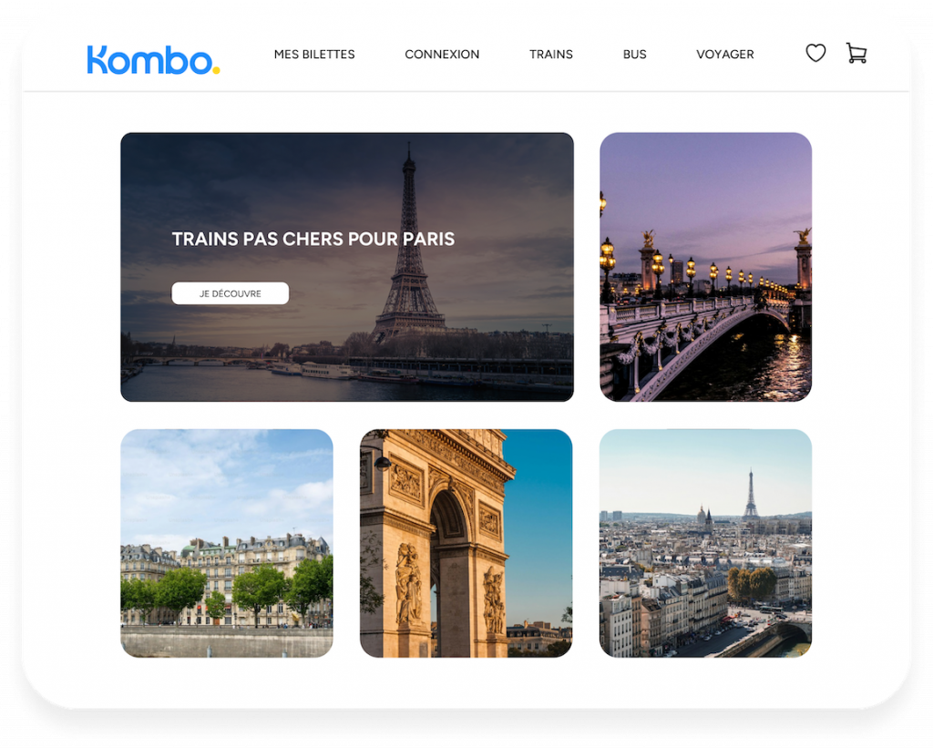Open the VOYAGER navigation item
Viewport: 933px width, 748px height.
(724, 54)
